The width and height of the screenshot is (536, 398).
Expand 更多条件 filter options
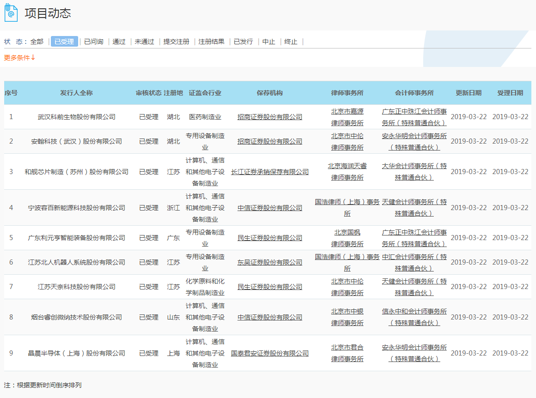click(x=19, y=58)
